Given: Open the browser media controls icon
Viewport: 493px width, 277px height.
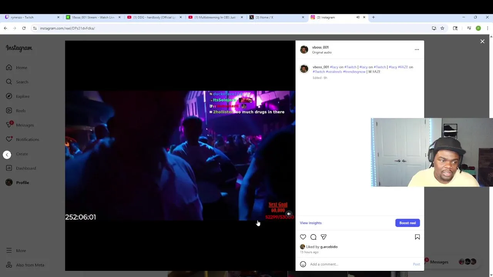Looking at the screenshot, I should coord(469,28).
